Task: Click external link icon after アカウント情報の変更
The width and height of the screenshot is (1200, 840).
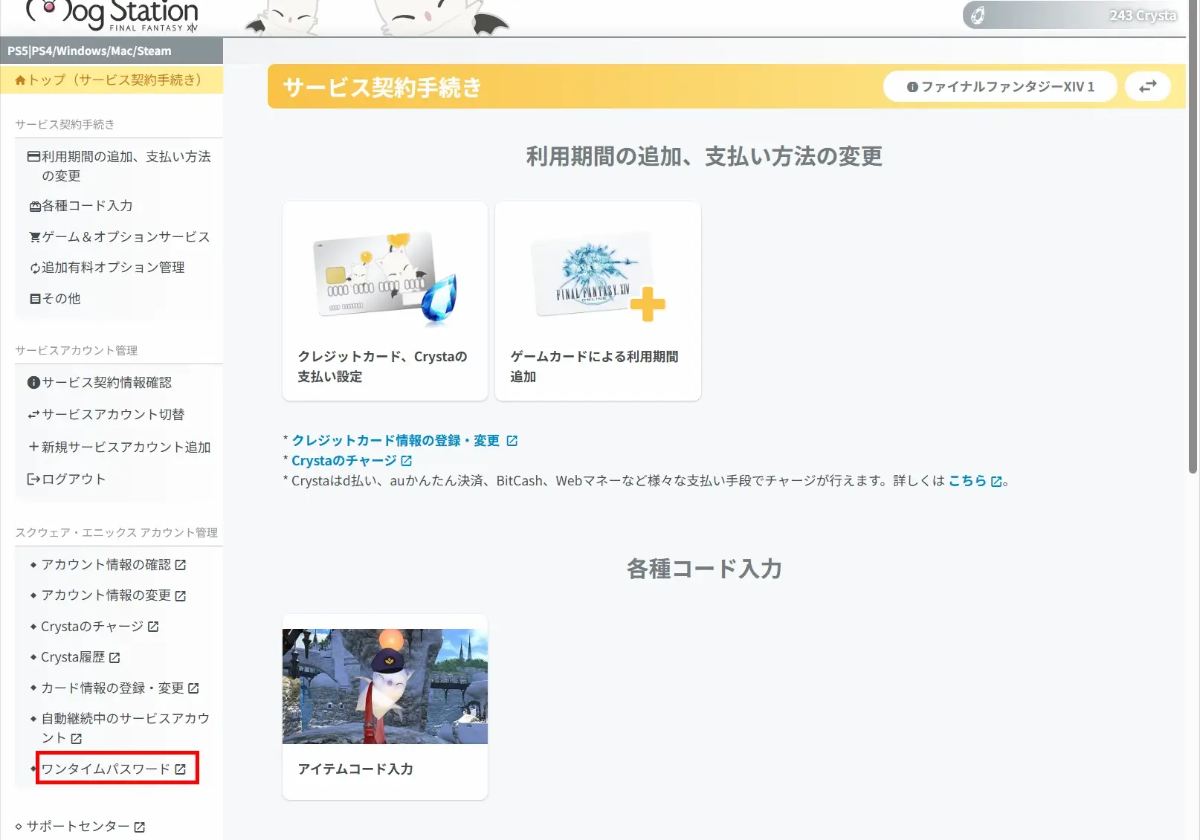Action: 181,596
